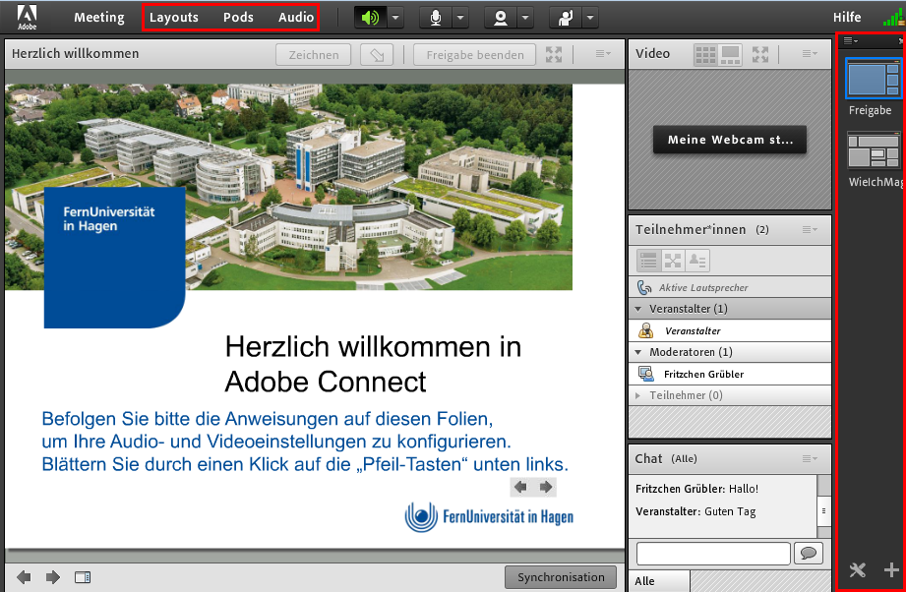906x592 pixels.
Task: Open the Layouts menu
Action: (173, 18)
